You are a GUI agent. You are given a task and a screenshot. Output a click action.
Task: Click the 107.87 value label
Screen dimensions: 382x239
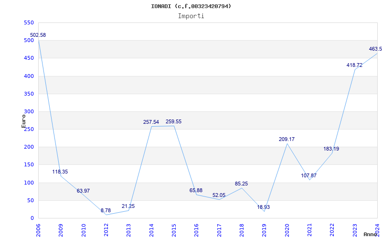pyautogui.click(x=308, y=175)
